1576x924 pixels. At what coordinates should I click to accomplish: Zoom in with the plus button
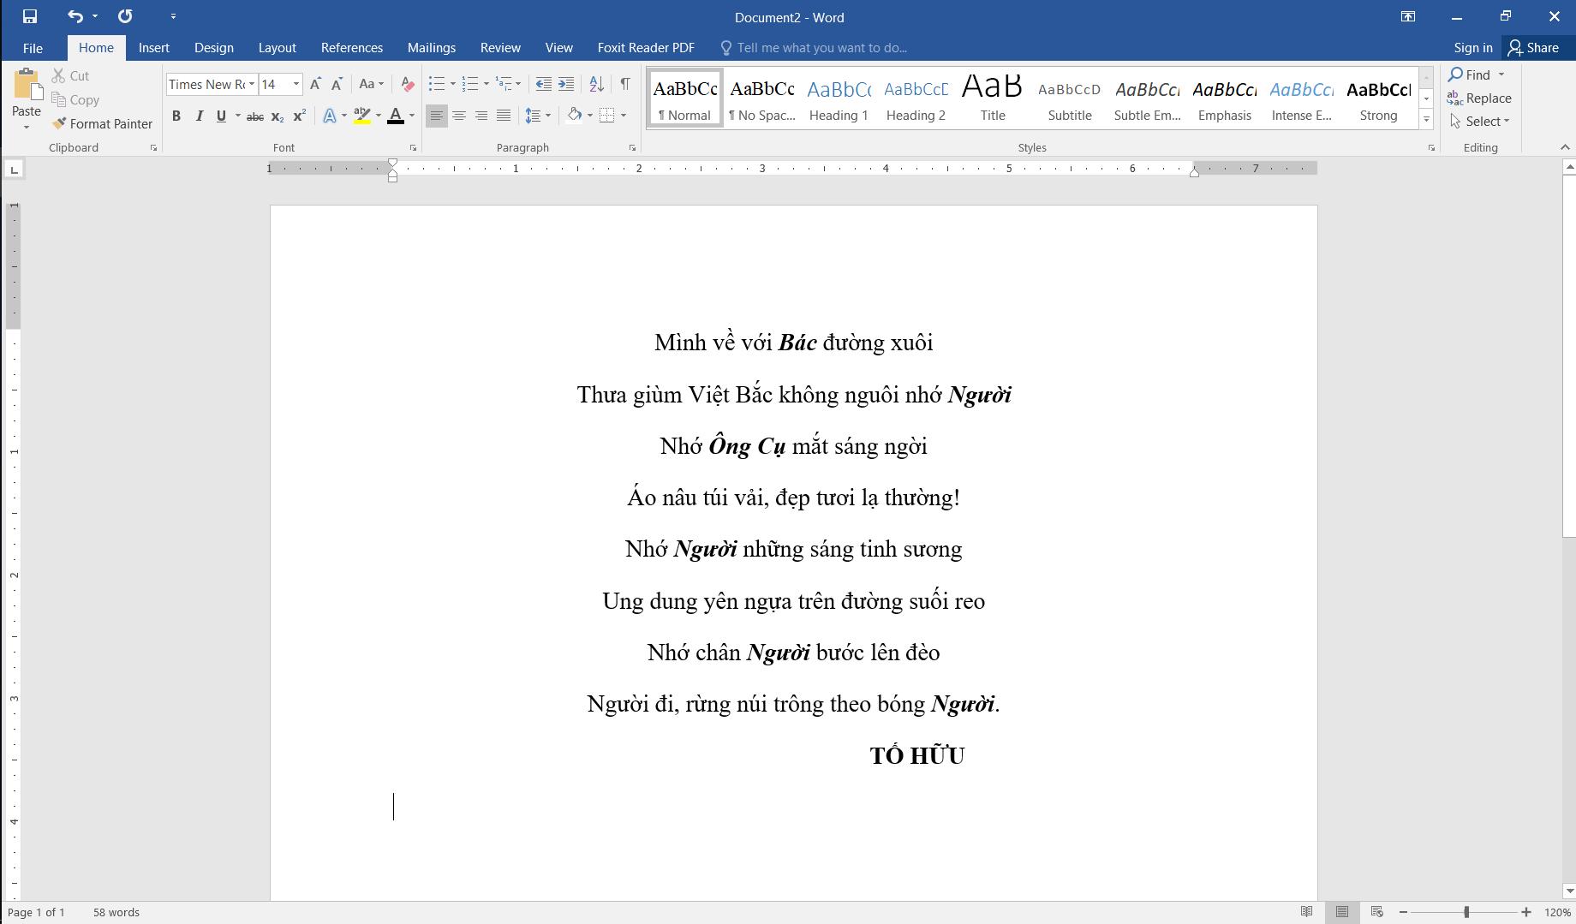(1526, 912)
